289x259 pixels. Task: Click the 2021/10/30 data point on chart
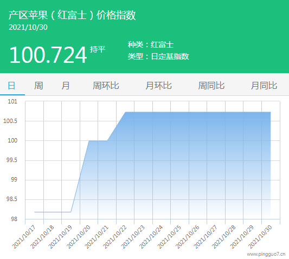(x=271, y=112)
